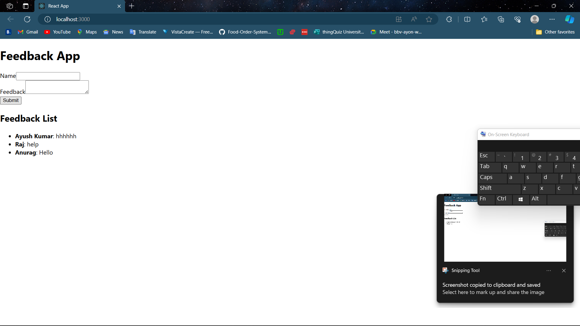Open the Settings and more menu (three dots)
This screenshot has height=326, width=580.
(552, 19)
